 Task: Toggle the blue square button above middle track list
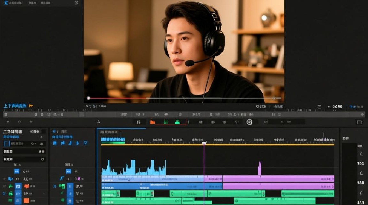tap(68, 171)
